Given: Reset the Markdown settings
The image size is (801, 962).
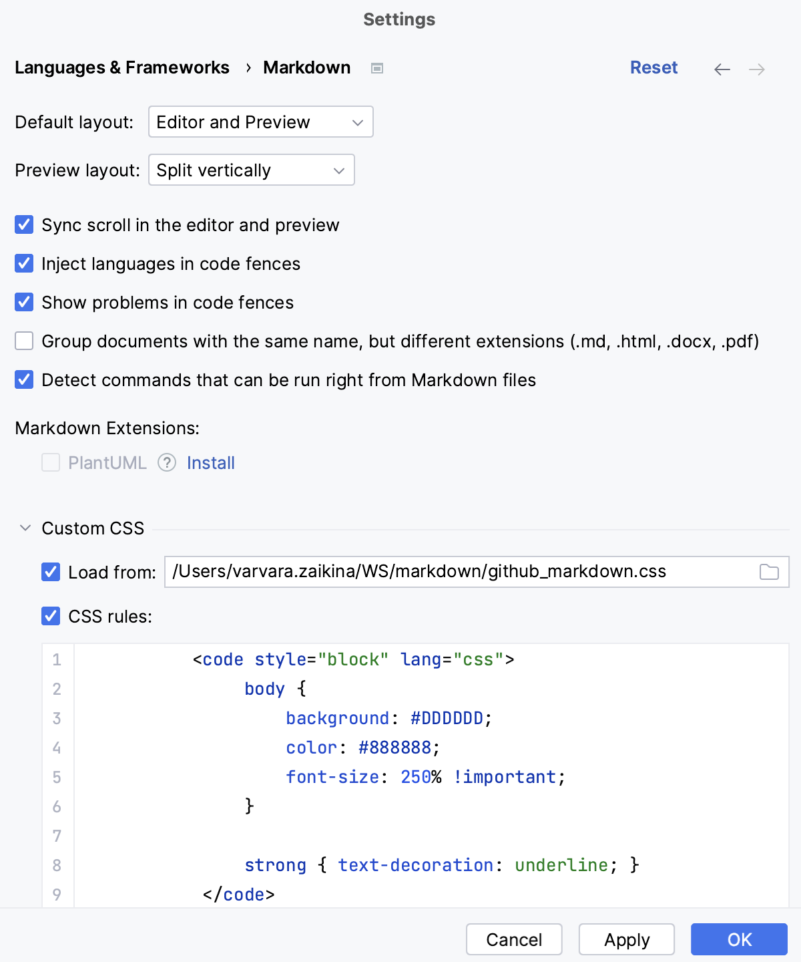Looking at the screenshot, I should tap(653, 67).
